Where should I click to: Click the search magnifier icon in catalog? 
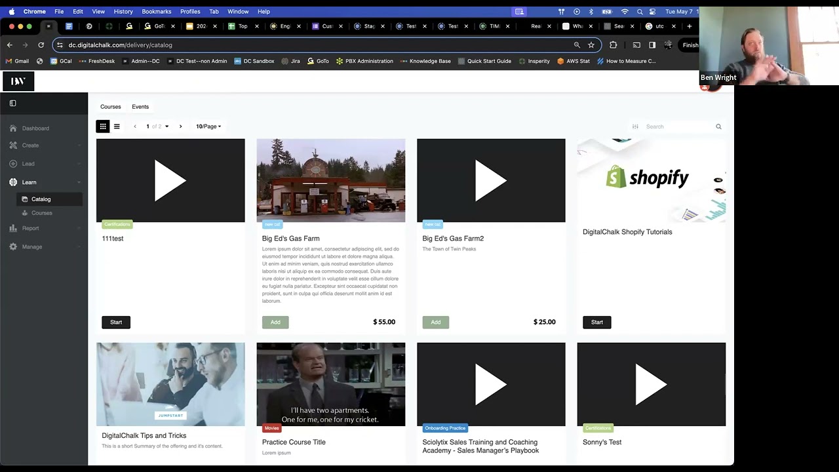(718, 127)
